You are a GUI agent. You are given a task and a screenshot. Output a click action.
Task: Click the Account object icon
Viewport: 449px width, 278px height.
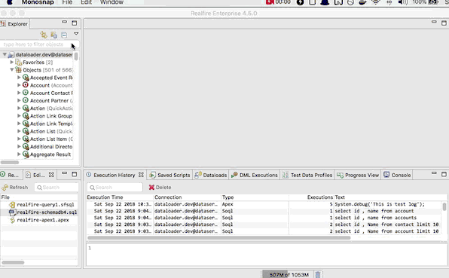[x=26, y=85]
